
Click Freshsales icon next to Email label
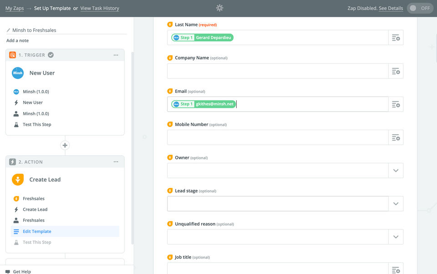[170, 91]
